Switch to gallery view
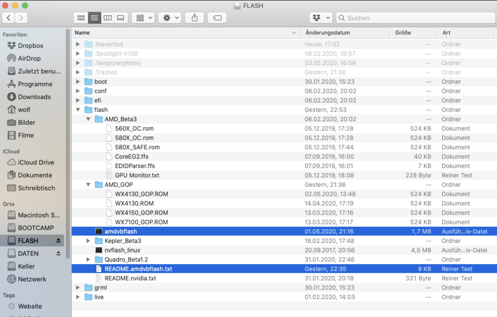The image size is (497, 317). [121, 18]
